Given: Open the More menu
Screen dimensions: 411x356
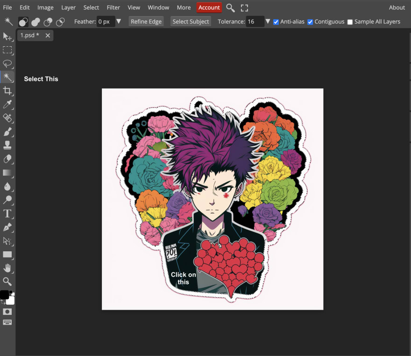Looking at the screenshot, I should pos(184,7).
